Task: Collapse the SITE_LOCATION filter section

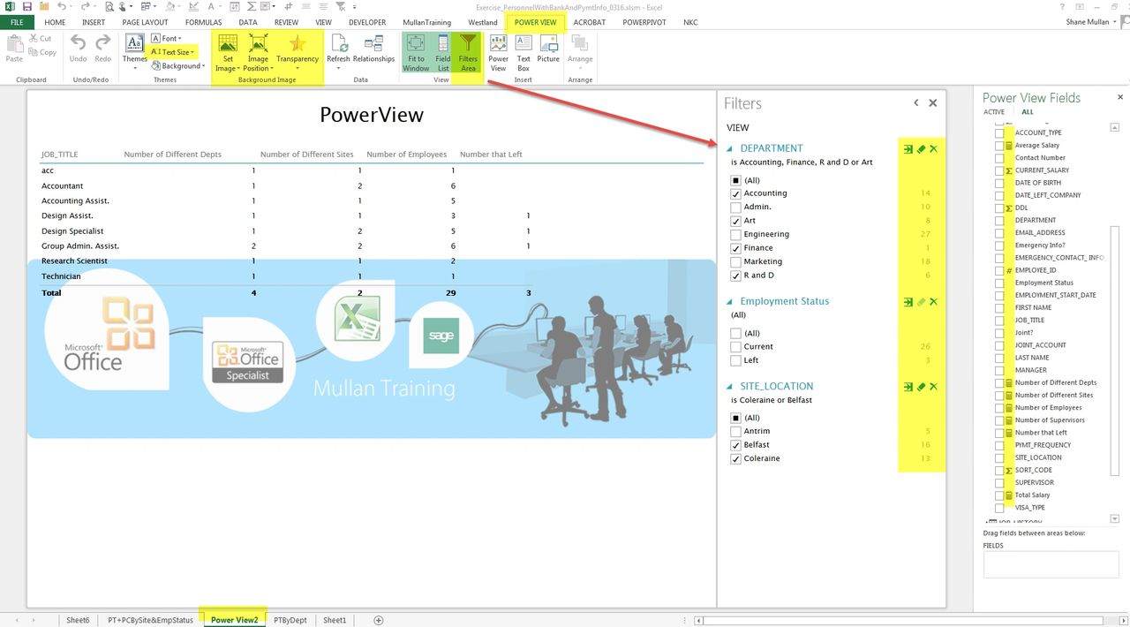Action: 730,387
